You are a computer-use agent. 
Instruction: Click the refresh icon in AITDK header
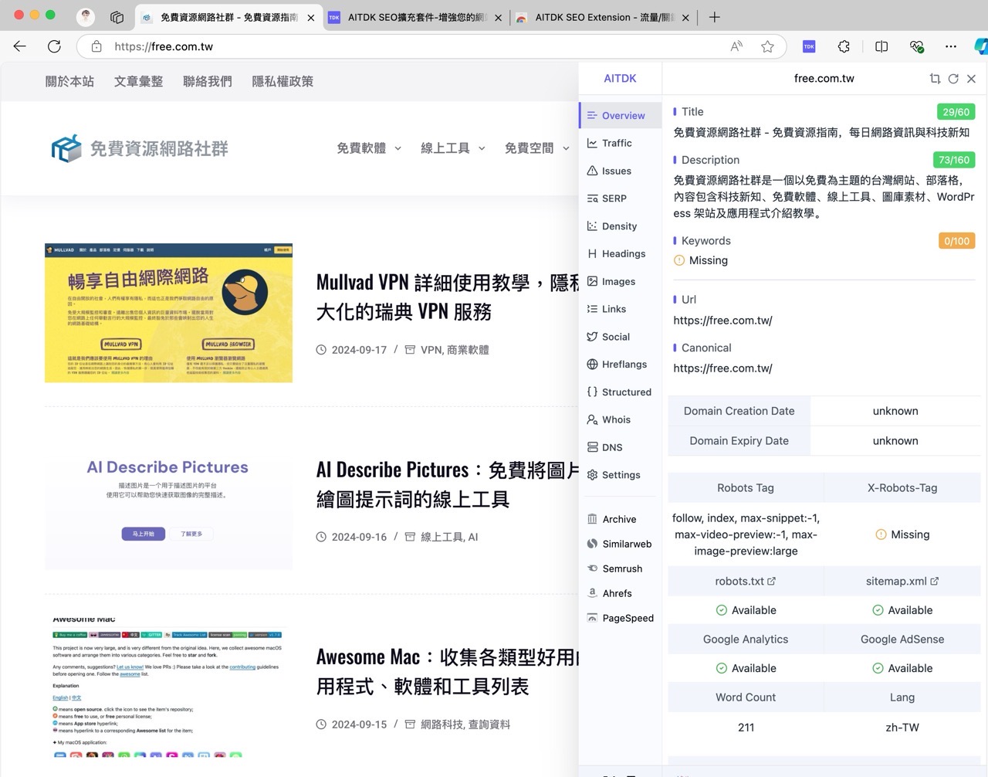[953, 79]
